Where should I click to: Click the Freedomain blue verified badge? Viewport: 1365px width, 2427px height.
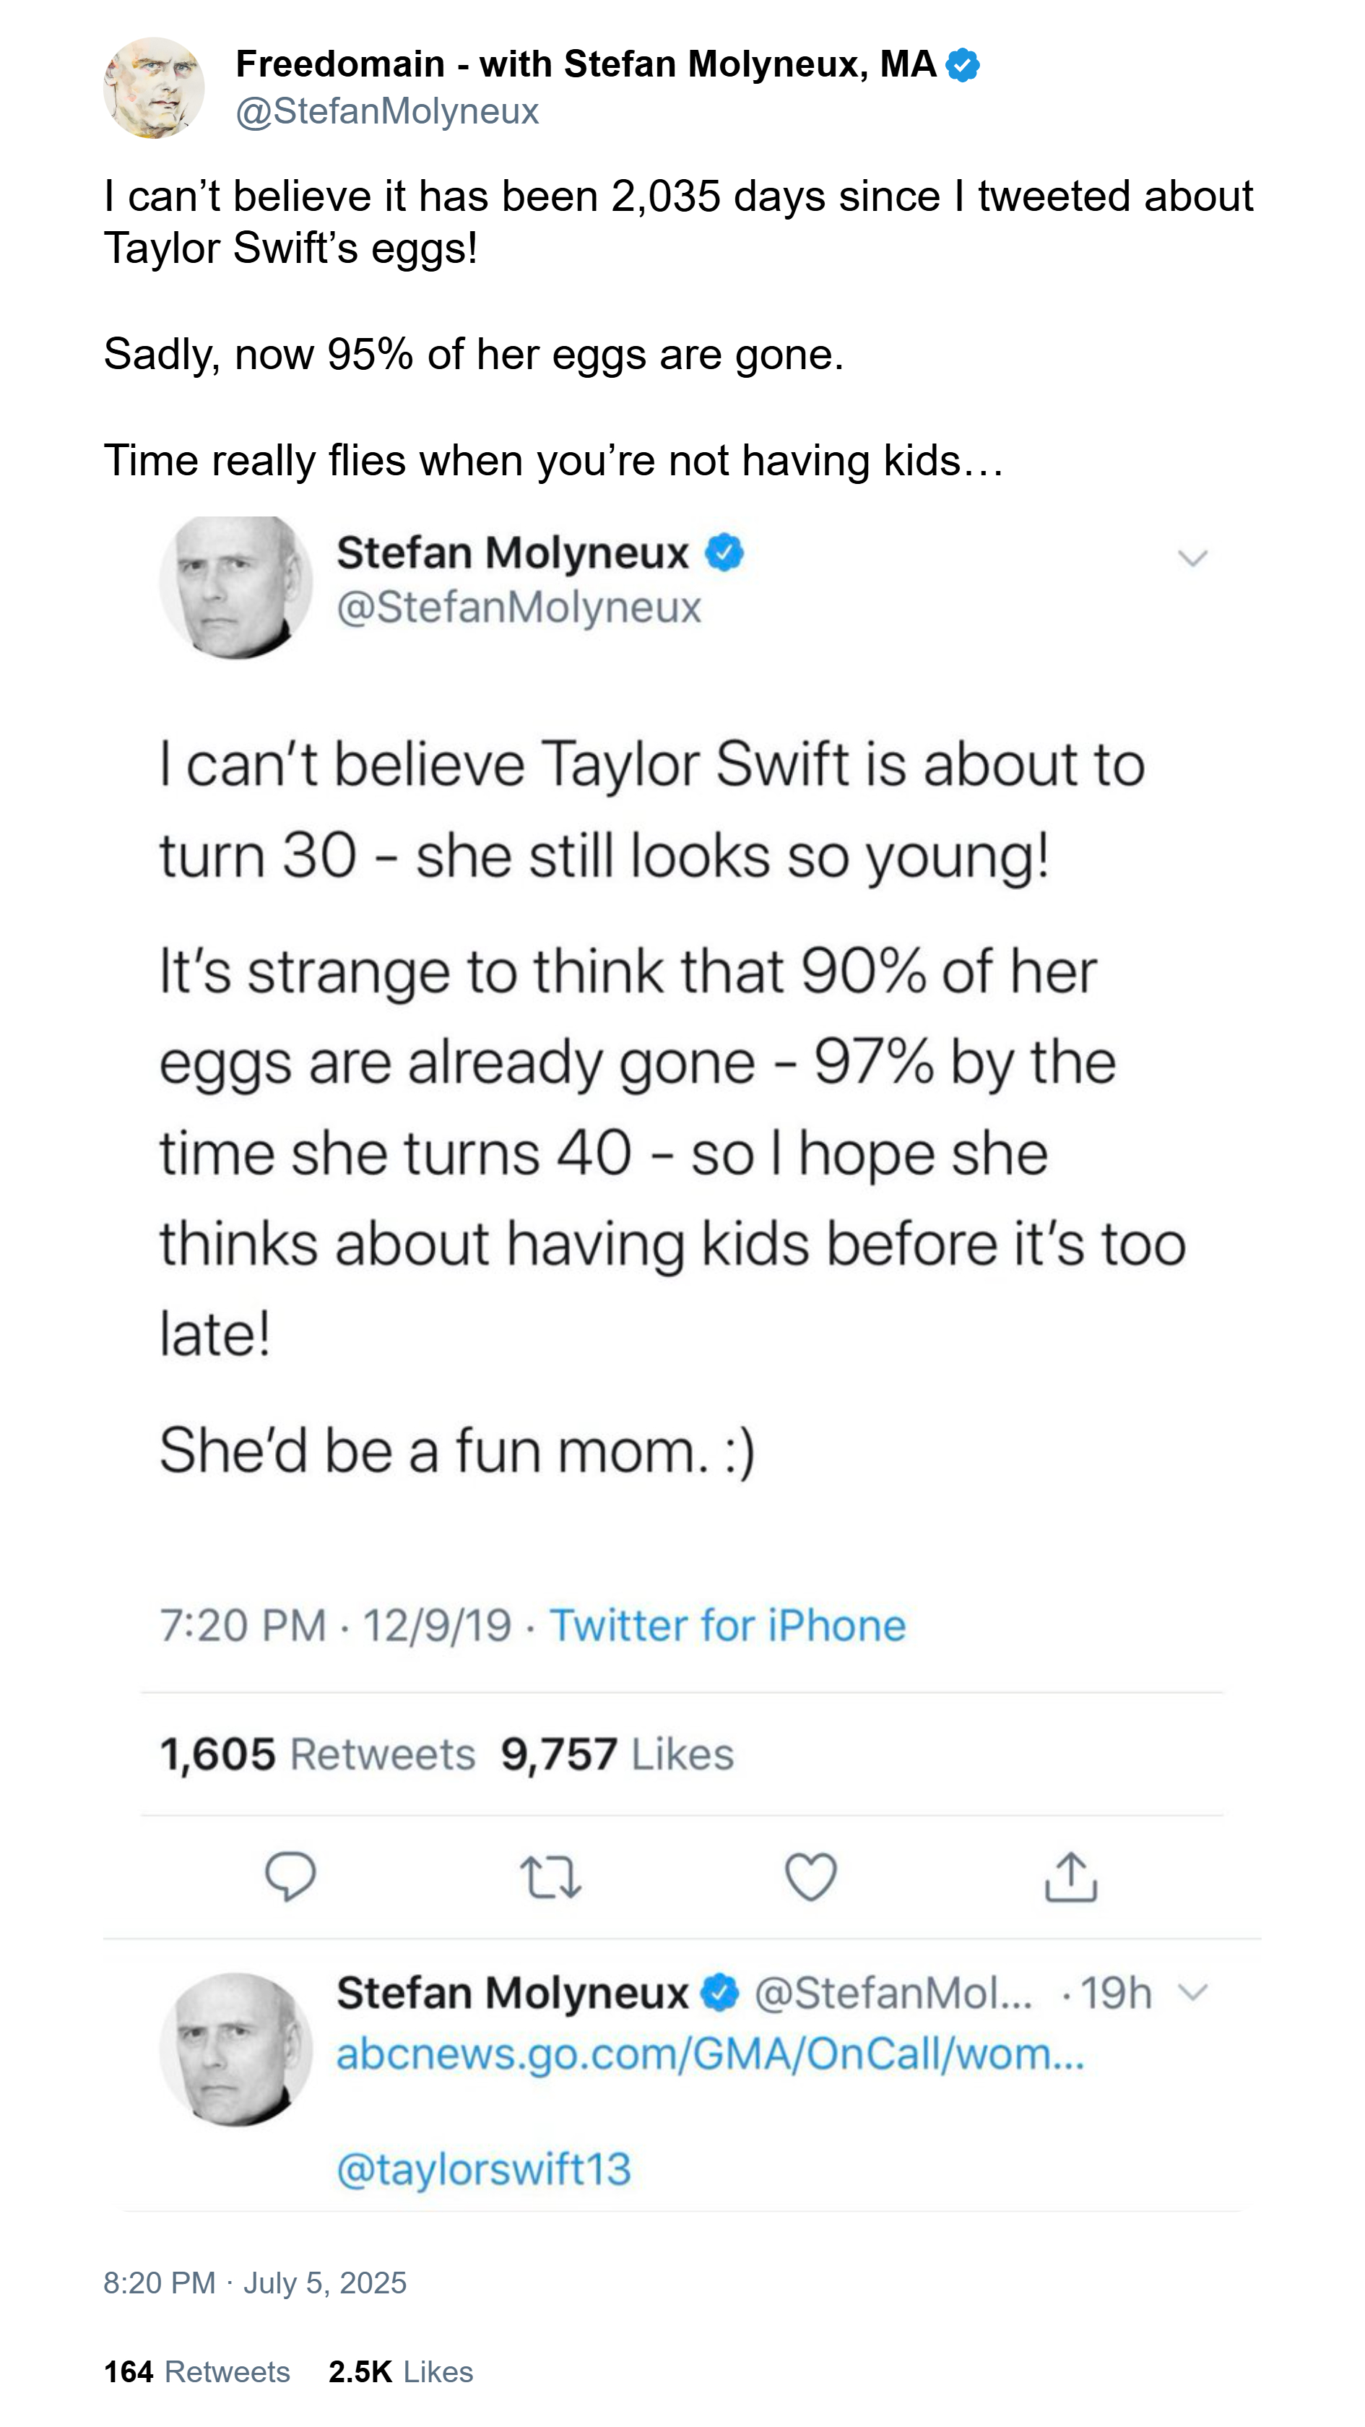[962, 65]
